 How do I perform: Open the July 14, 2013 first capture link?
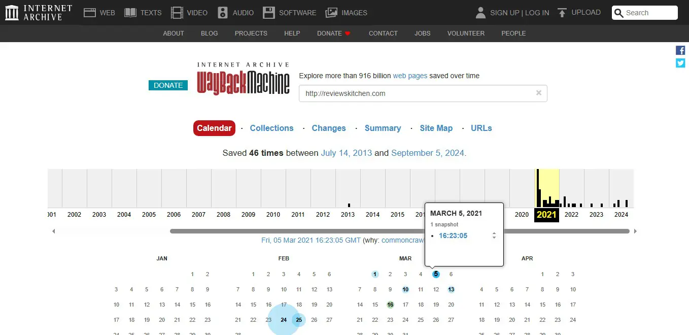347,153
